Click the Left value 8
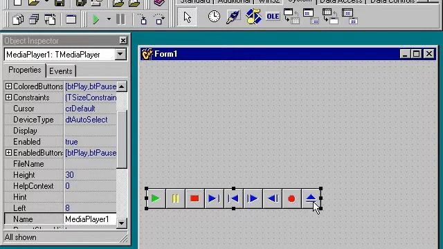This screenshot has width=443, height=249. coord(68,208)
